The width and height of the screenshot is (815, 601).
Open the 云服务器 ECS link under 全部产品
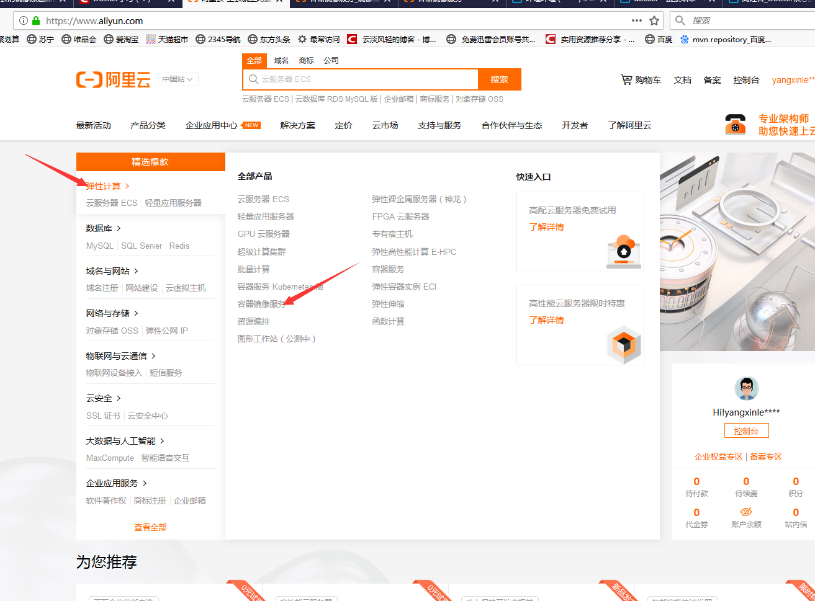click(x=263, y=199)
